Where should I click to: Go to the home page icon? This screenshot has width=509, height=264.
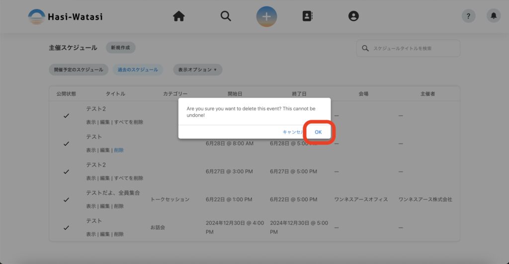tap(179, 16)
